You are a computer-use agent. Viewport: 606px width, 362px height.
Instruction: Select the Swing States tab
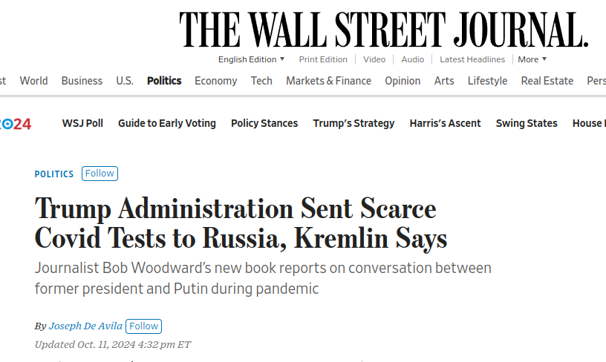(527, 123)
